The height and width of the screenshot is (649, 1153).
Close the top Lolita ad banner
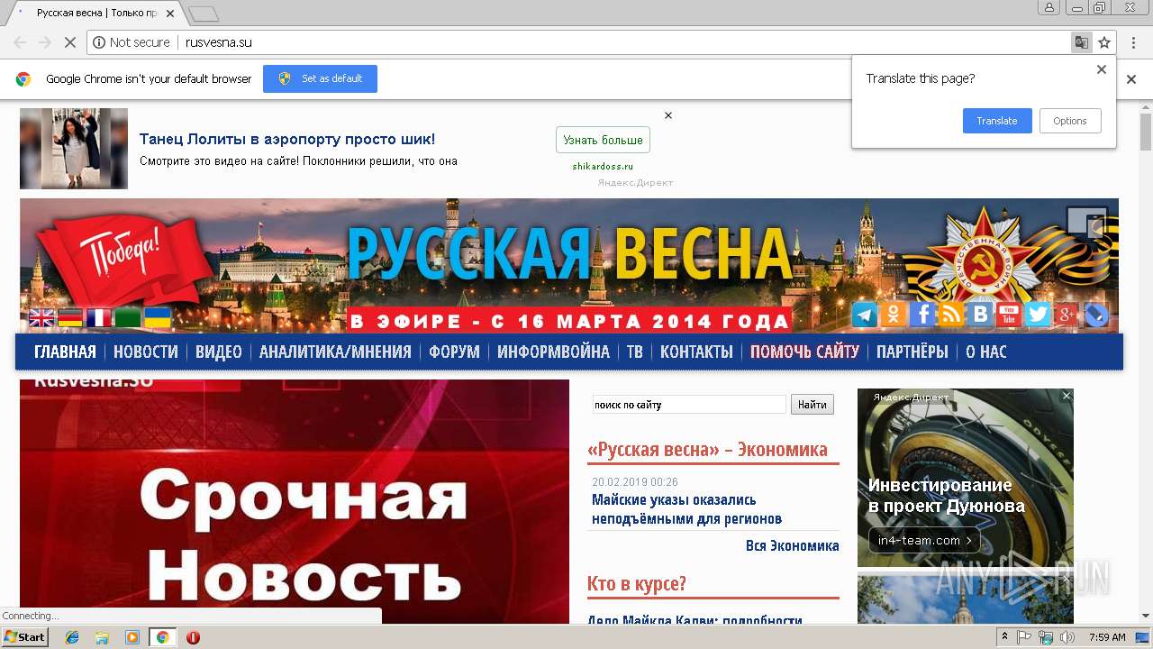click(668, 115)
